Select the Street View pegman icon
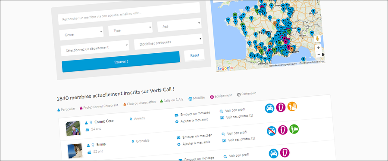This screenshot has height=161, width=388. pos(317,39)
